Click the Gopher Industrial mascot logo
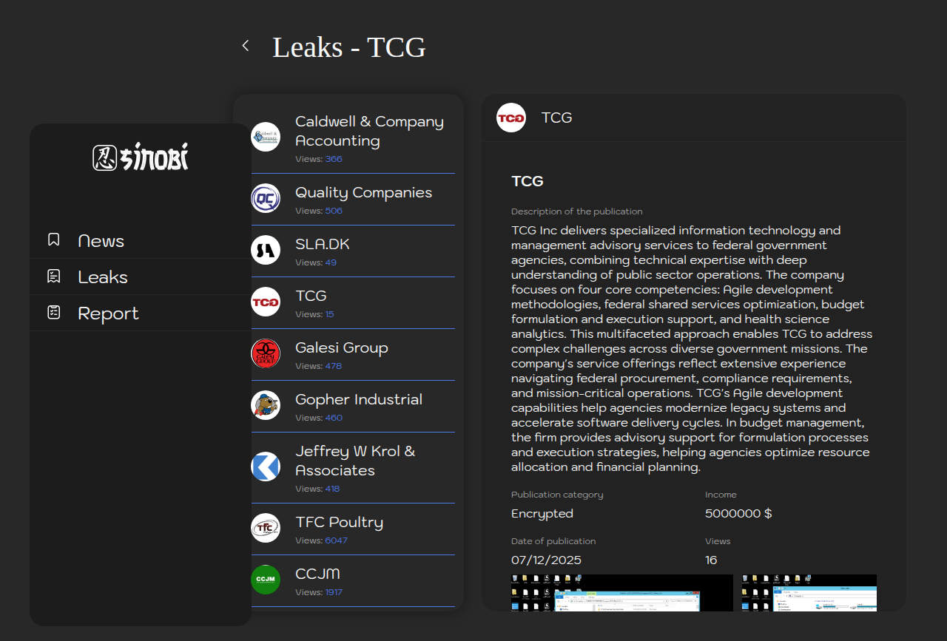Image resolution: width=947 pixels, height=641 pixels. coord(266,405)
